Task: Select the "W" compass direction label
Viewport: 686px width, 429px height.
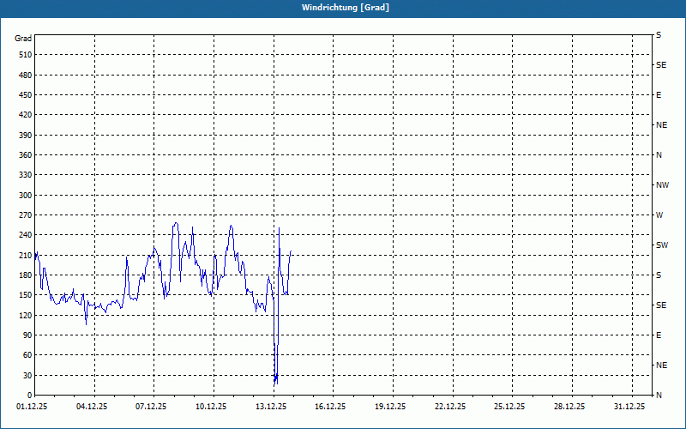Action: (659, 215)
